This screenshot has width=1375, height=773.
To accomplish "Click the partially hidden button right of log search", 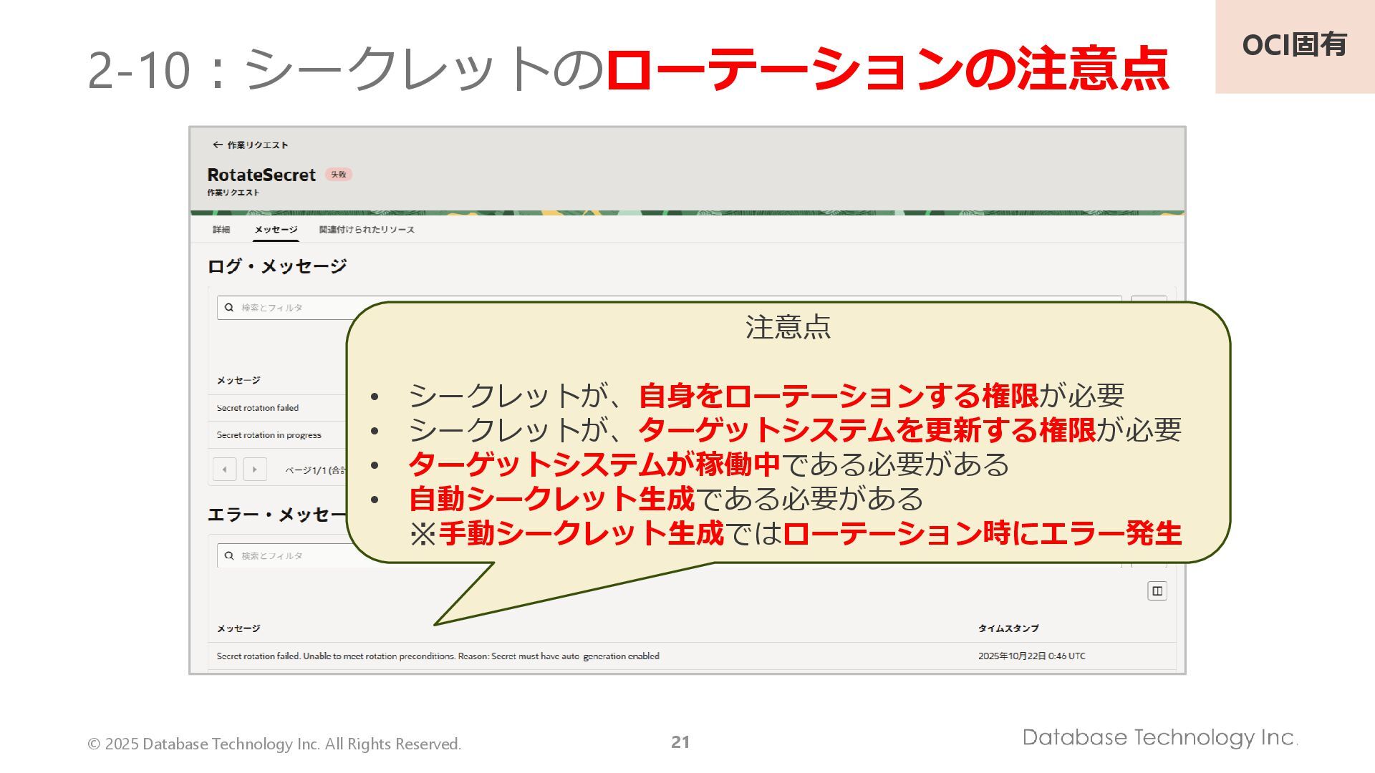I will [1149, 299].
